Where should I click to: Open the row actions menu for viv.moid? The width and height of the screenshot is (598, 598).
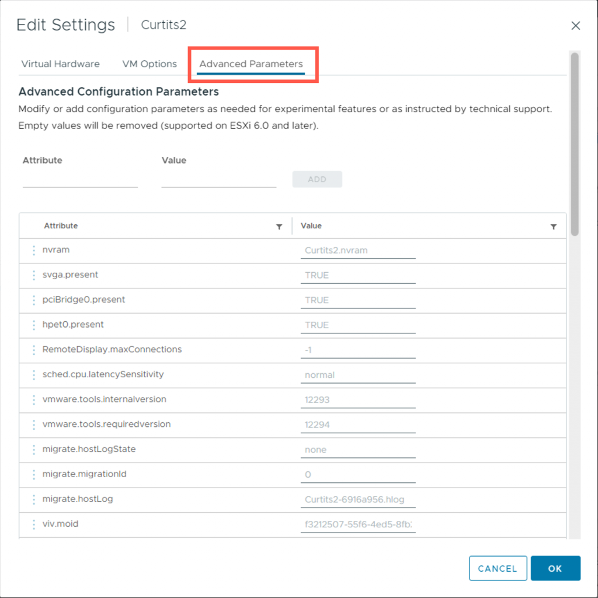[34, 524]
